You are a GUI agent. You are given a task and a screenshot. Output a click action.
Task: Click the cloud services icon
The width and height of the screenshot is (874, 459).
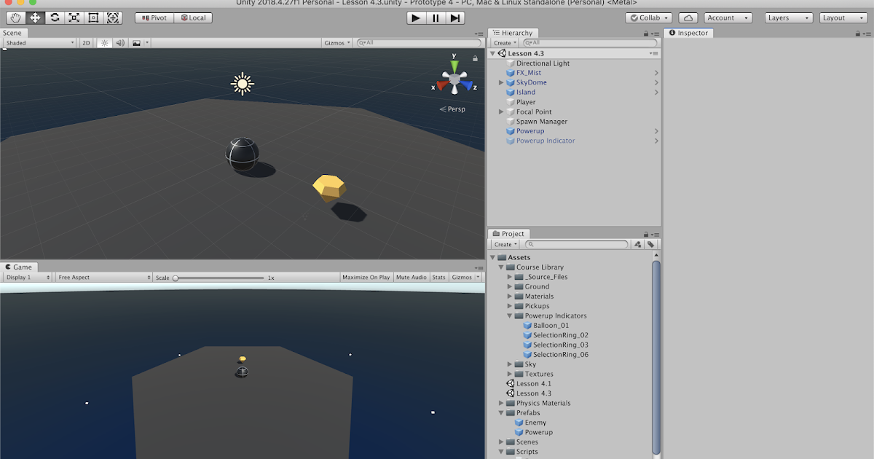tap(685, 17)
